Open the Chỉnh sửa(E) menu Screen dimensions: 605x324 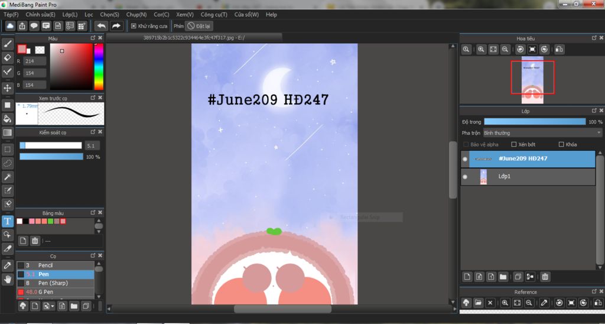[x=41, y=15]
